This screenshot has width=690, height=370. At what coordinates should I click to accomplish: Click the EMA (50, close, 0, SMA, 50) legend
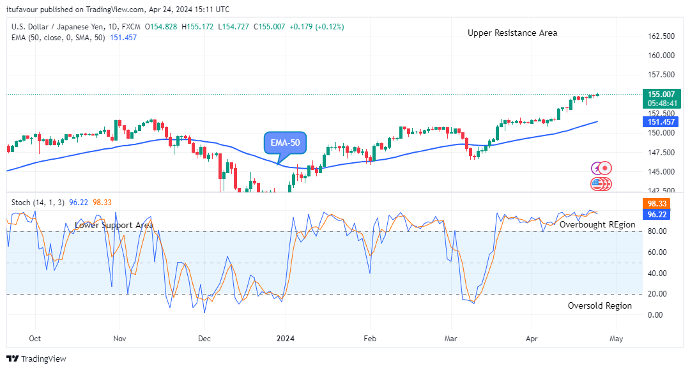tap(58, 38)
